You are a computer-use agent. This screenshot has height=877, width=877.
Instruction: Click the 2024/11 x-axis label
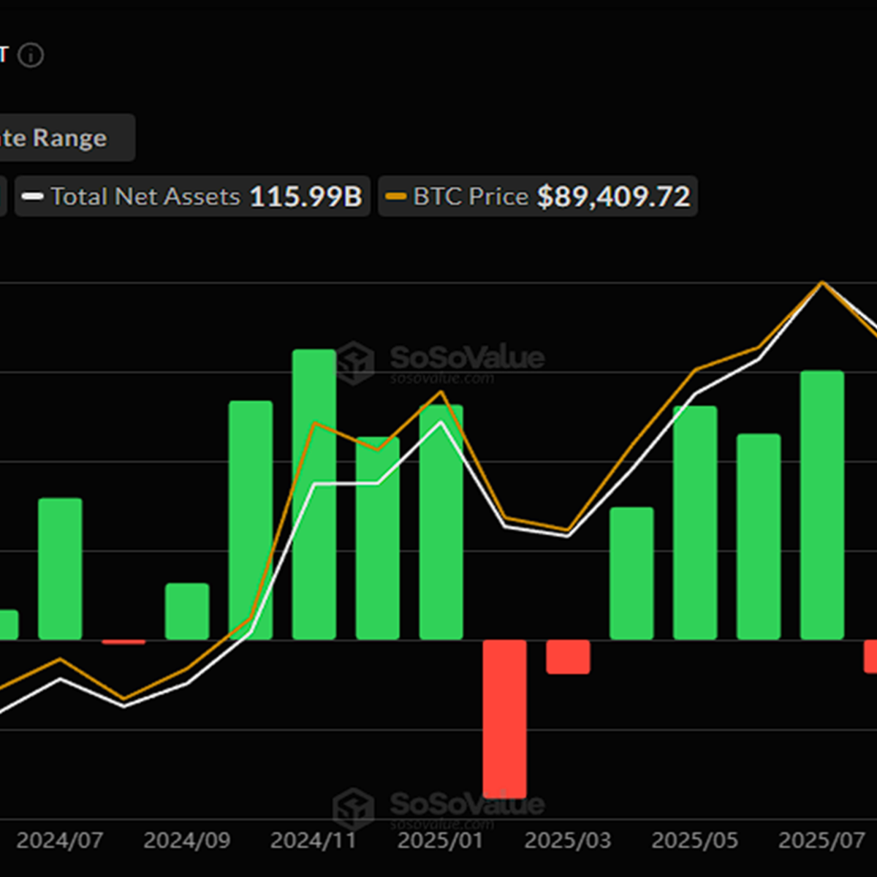tap(314, 840)
